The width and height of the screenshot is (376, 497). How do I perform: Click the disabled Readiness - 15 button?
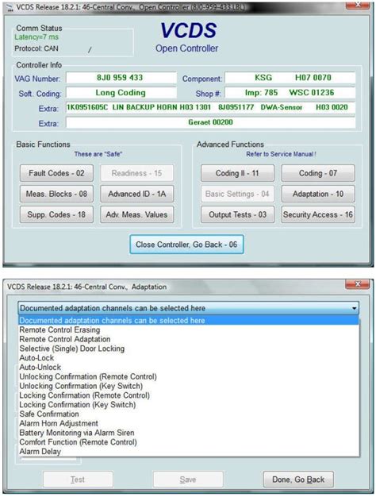[137, 173]
